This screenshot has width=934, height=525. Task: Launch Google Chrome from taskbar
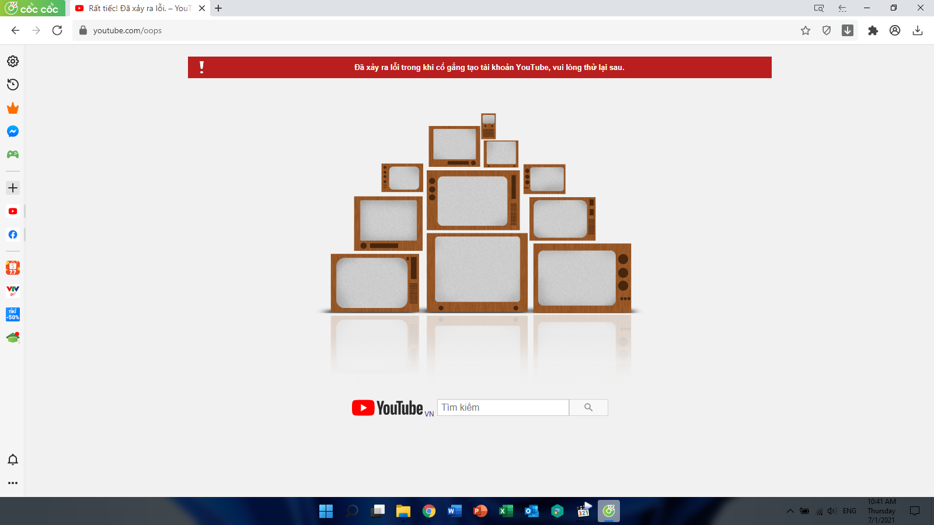point(429,511)
